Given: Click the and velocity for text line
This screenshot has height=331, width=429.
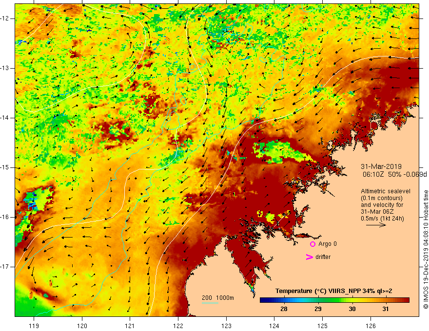Looking at the screenshot, I should (x=382, y=205).
